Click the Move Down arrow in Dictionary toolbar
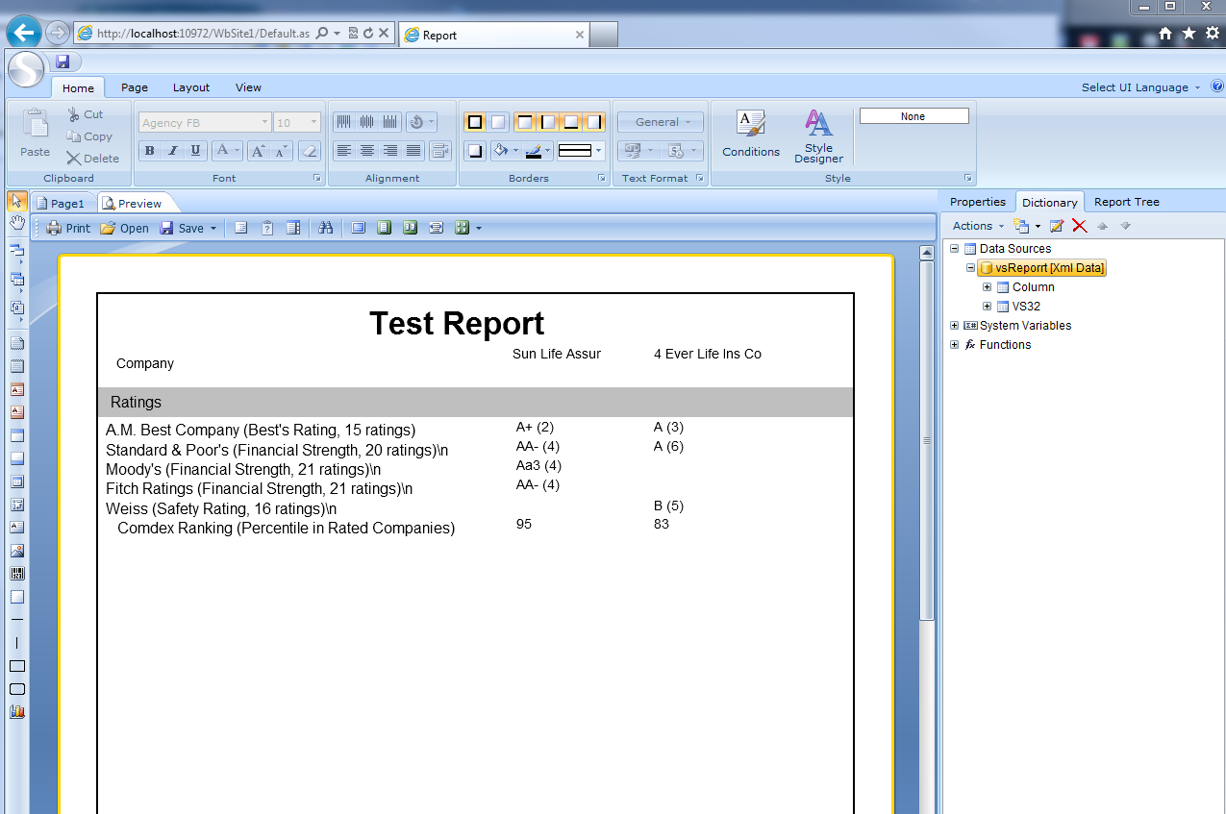The image size is (1226, 814). click(x=1125, y=226)
